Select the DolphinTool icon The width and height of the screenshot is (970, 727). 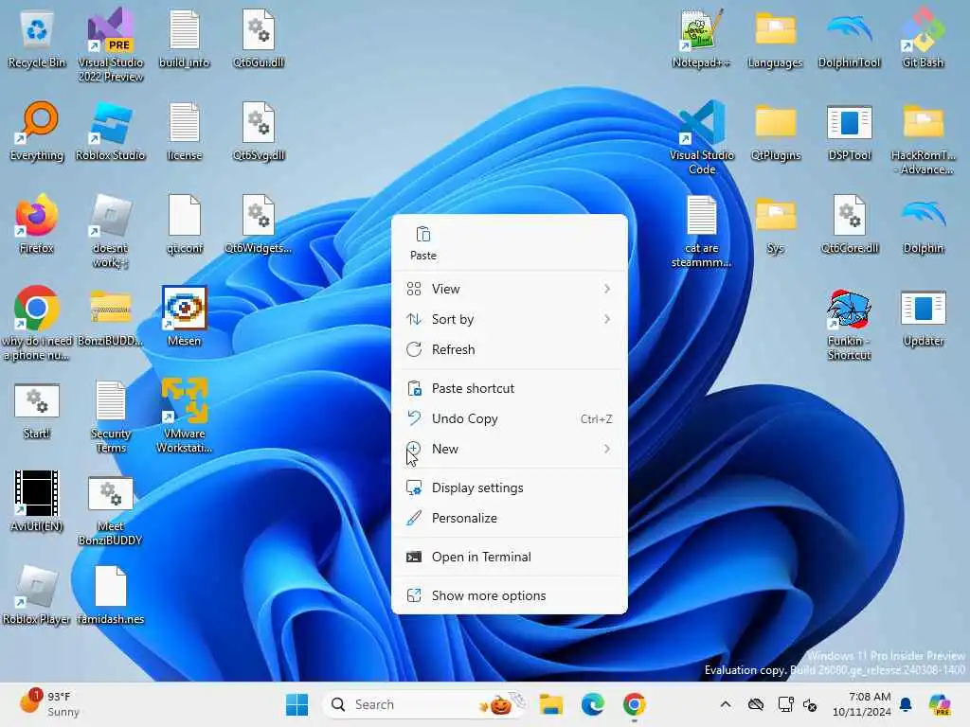(x=850, y=39)
